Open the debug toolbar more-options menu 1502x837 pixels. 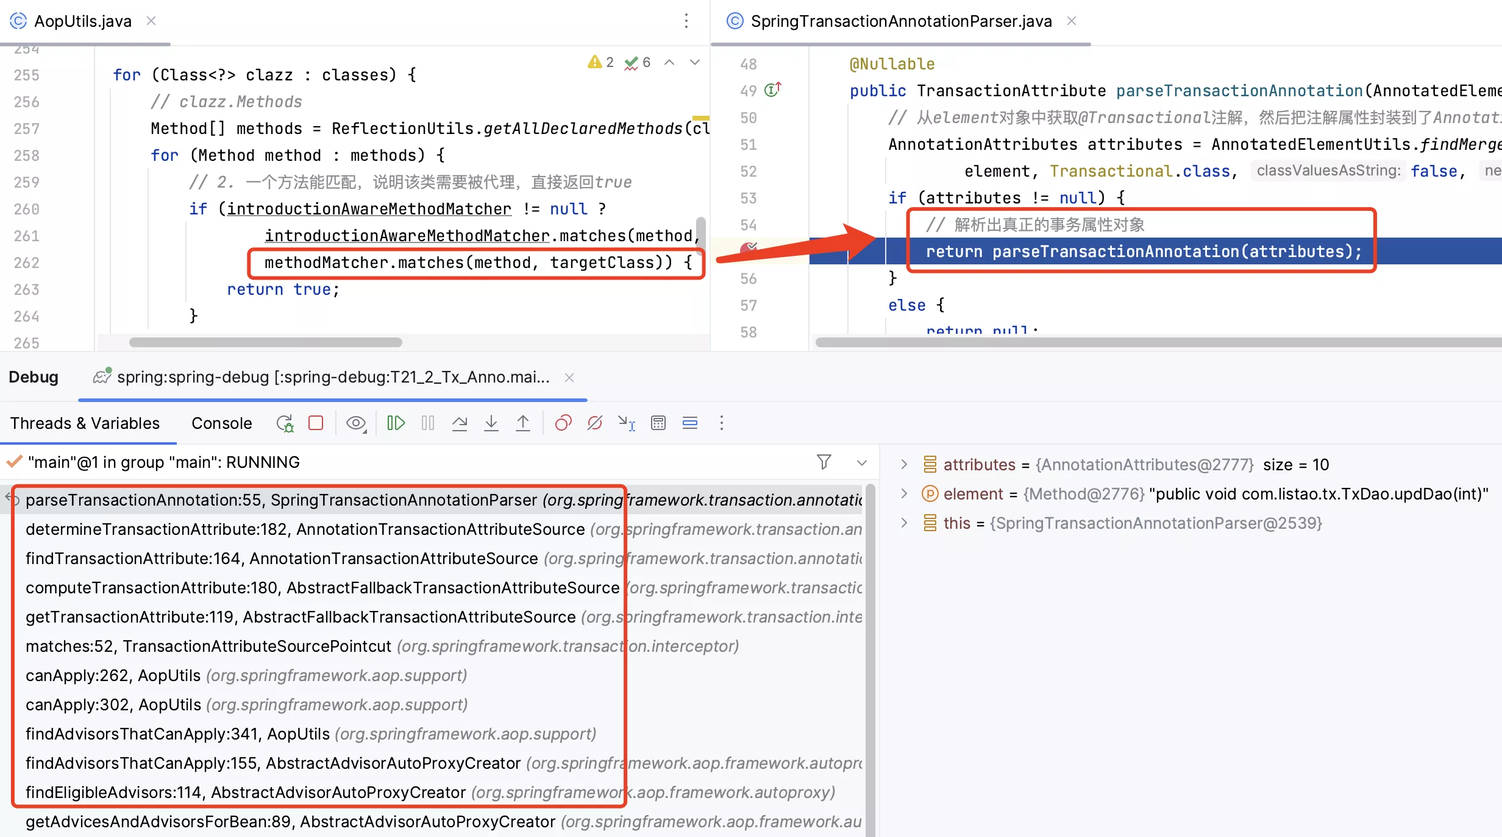(722, 423)
